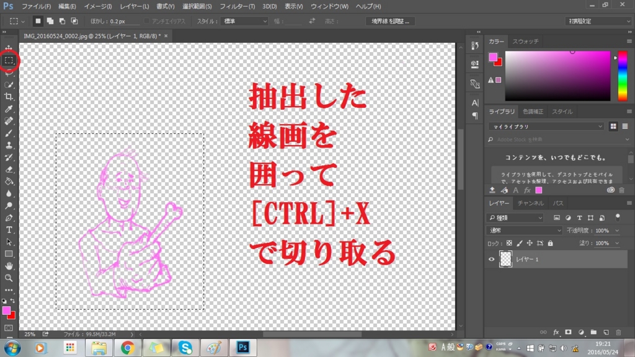635x357 pixels.
Task: Hide Layer 1 with the eye icon
Action: 492,259
